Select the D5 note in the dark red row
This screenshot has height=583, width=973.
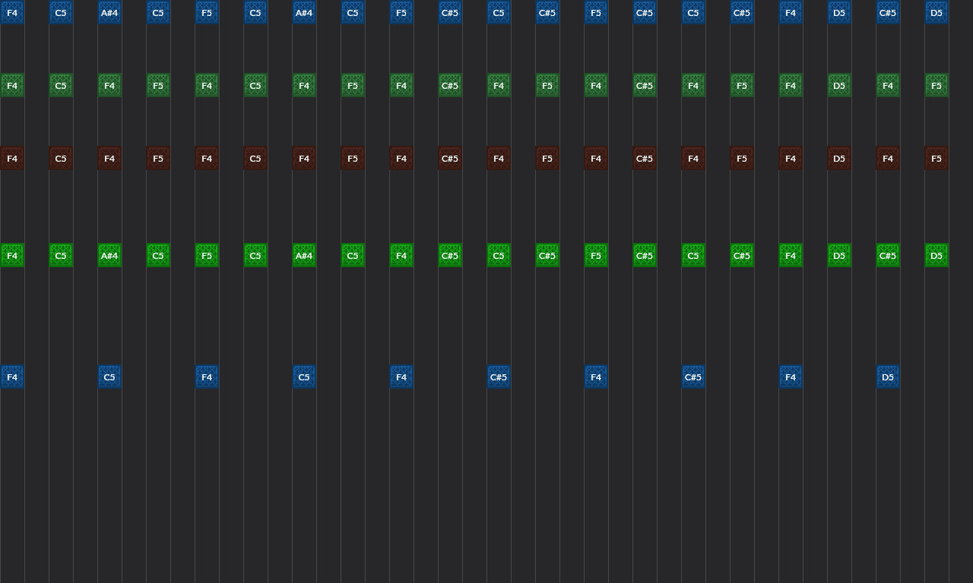coord(839,158)
